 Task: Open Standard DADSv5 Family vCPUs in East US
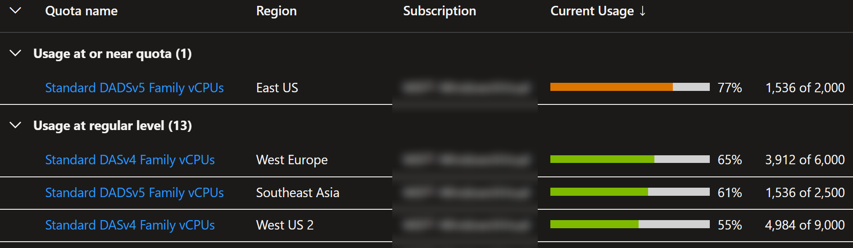[x=135, y=88]
